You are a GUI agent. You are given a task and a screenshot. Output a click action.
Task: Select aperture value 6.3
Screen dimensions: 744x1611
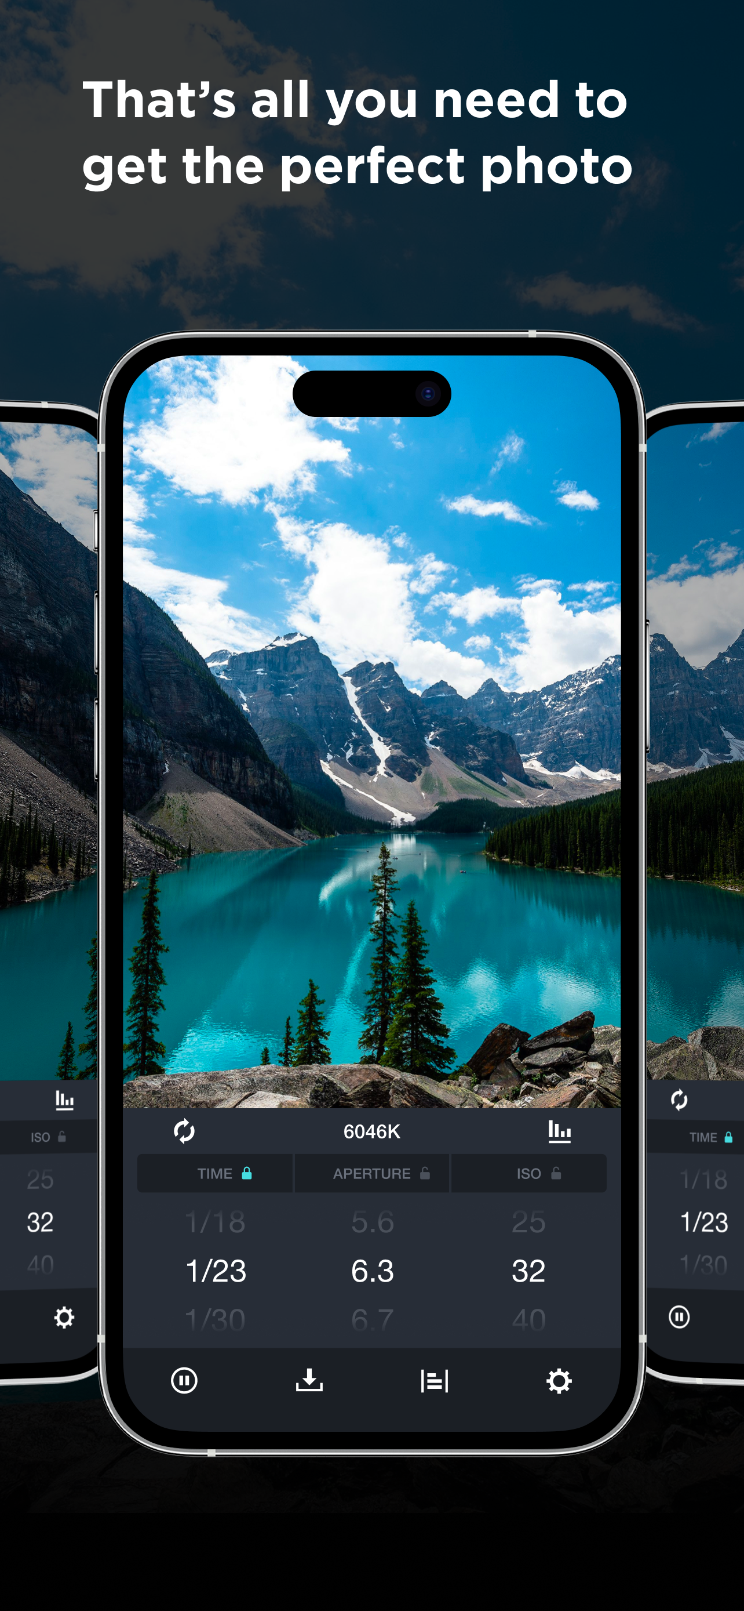(x=373, y=1271)
